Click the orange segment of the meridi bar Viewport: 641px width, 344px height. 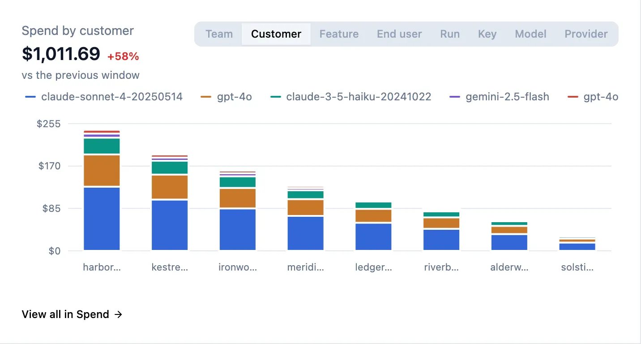[305, 207]
